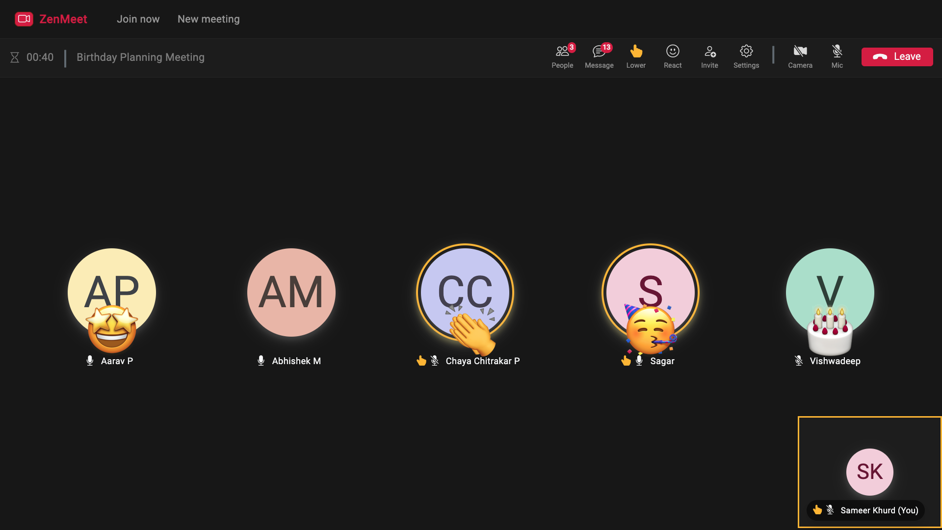Select New meeting menu item

(x=209, y=19)
